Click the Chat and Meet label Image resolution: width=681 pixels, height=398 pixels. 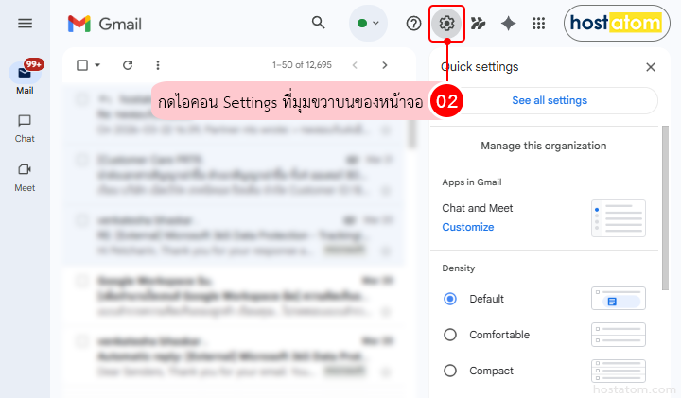tap(478, 208)
